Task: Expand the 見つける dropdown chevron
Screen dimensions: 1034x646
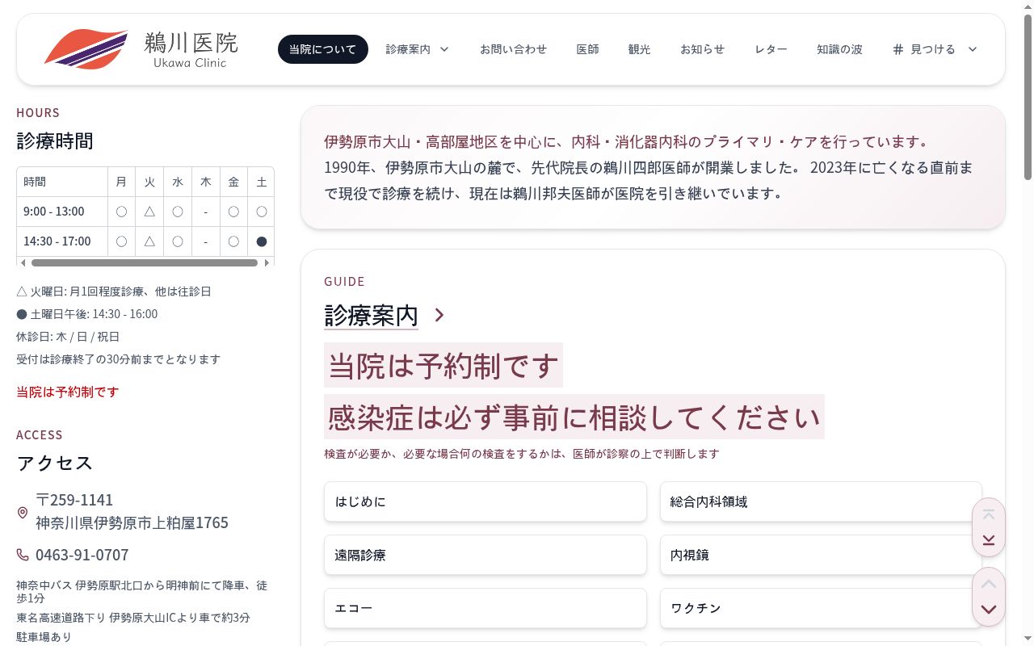Action: (973, 49)
